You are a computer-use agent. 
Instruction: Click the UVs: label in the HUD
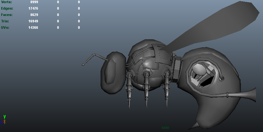[5, 27]
